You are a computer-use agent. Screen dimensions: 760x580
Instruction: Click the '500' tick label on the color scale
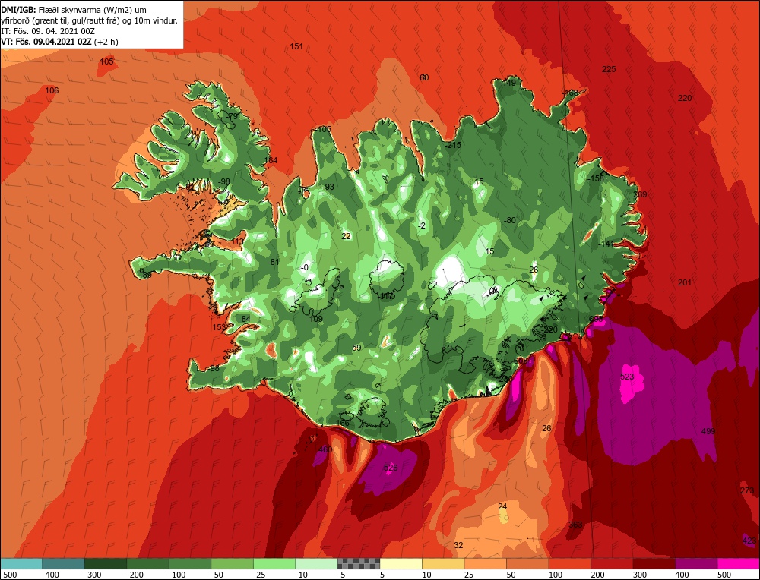click(724, 575)
